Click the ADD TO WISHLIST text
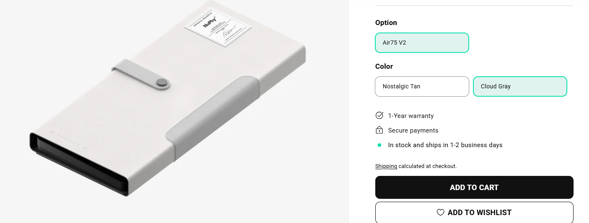This screenshot has width=589, height=223. [479, 212]
